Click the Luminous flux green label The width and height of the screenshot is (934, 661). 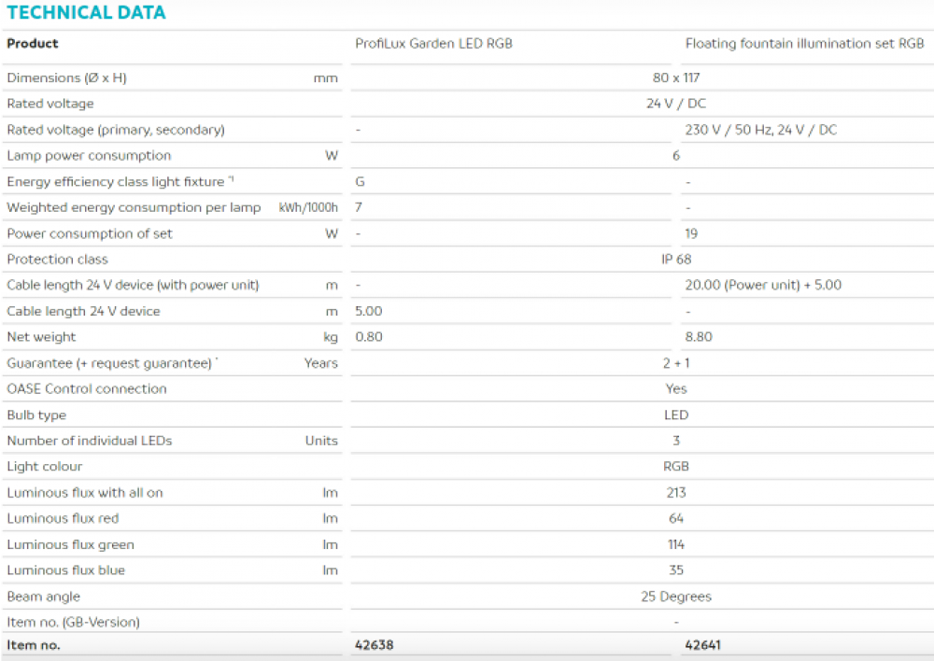71,545
